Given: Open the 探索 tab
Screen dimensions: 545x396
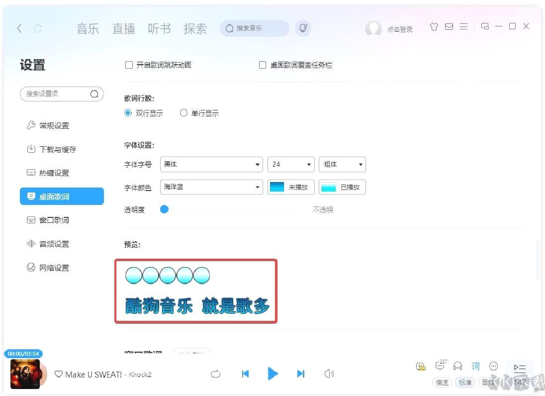Looking at the screenshot, I should tap(195, 28).
